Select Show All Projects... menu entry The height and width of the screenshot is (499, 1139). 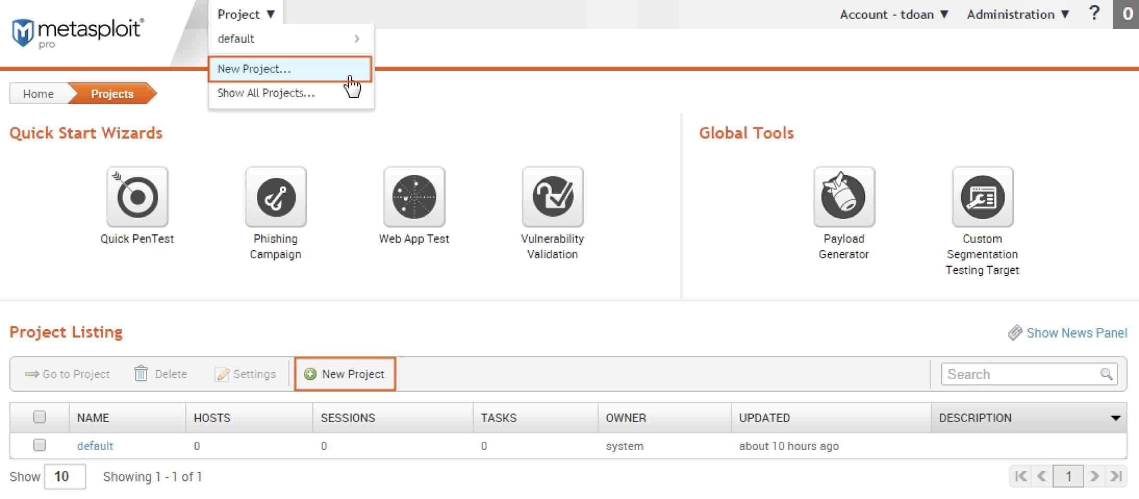[x=291, y=93]
